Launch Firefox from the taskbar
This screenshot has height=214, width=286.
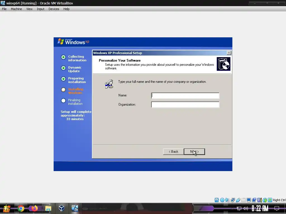coord(34,208)
